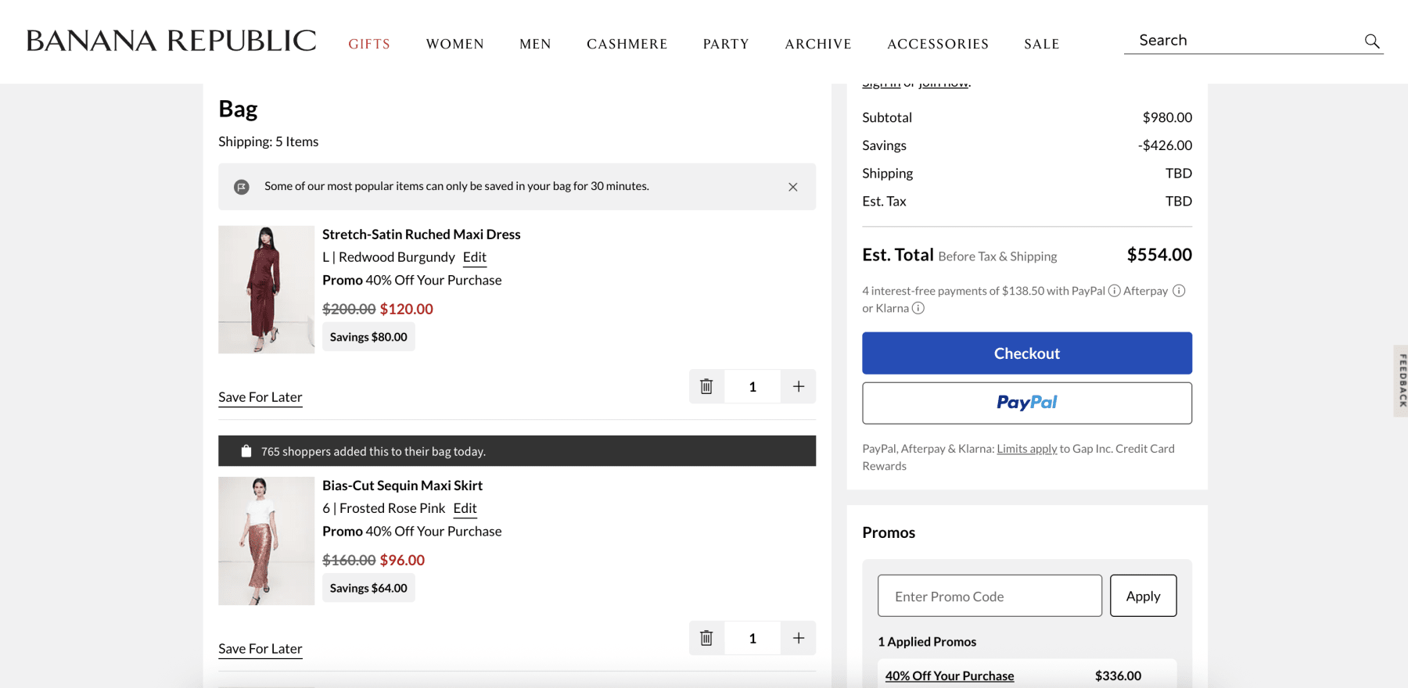Edit the Frosted Rose Pink skirt options
The width and height of the screenshot is (1408, 688).
point(465,508)
